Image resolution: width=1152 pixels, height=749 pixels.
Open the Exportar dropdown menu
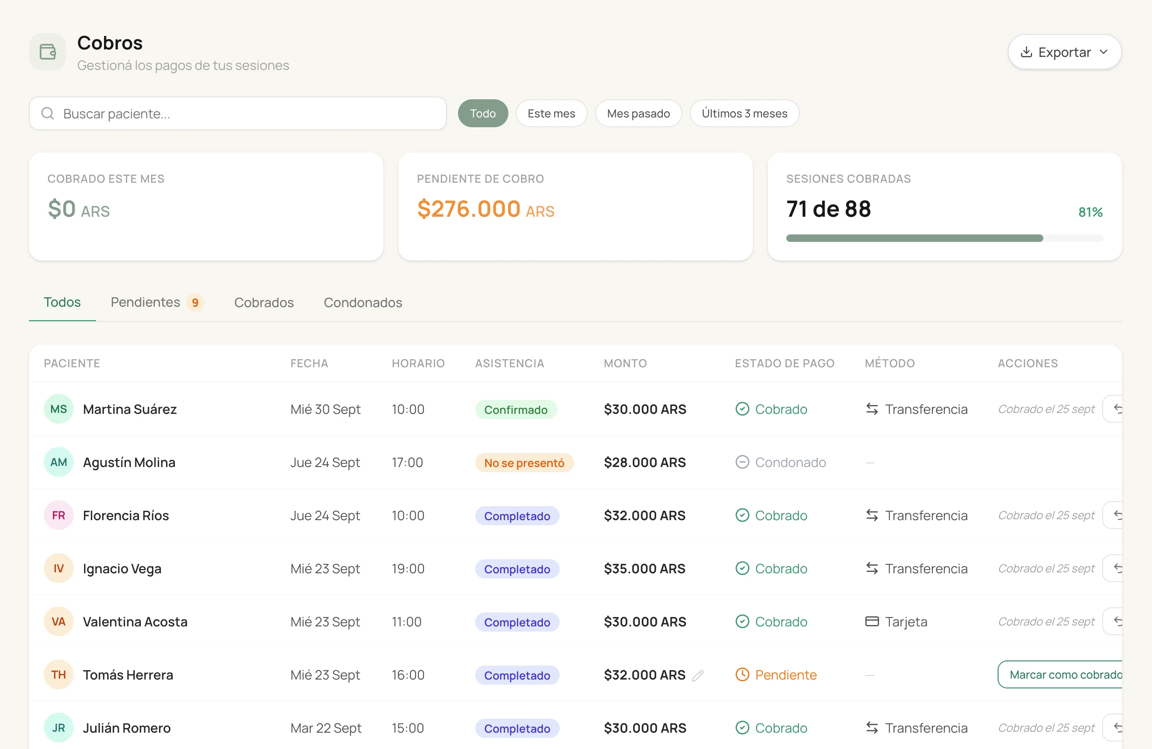pyautogui.click(x=1064, y=52)
